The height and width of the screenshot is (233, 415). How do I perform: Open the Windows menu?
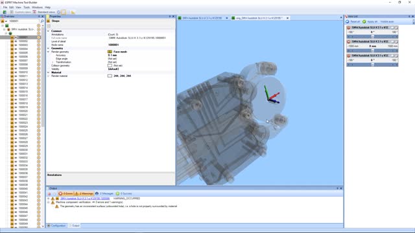[38, 7]
